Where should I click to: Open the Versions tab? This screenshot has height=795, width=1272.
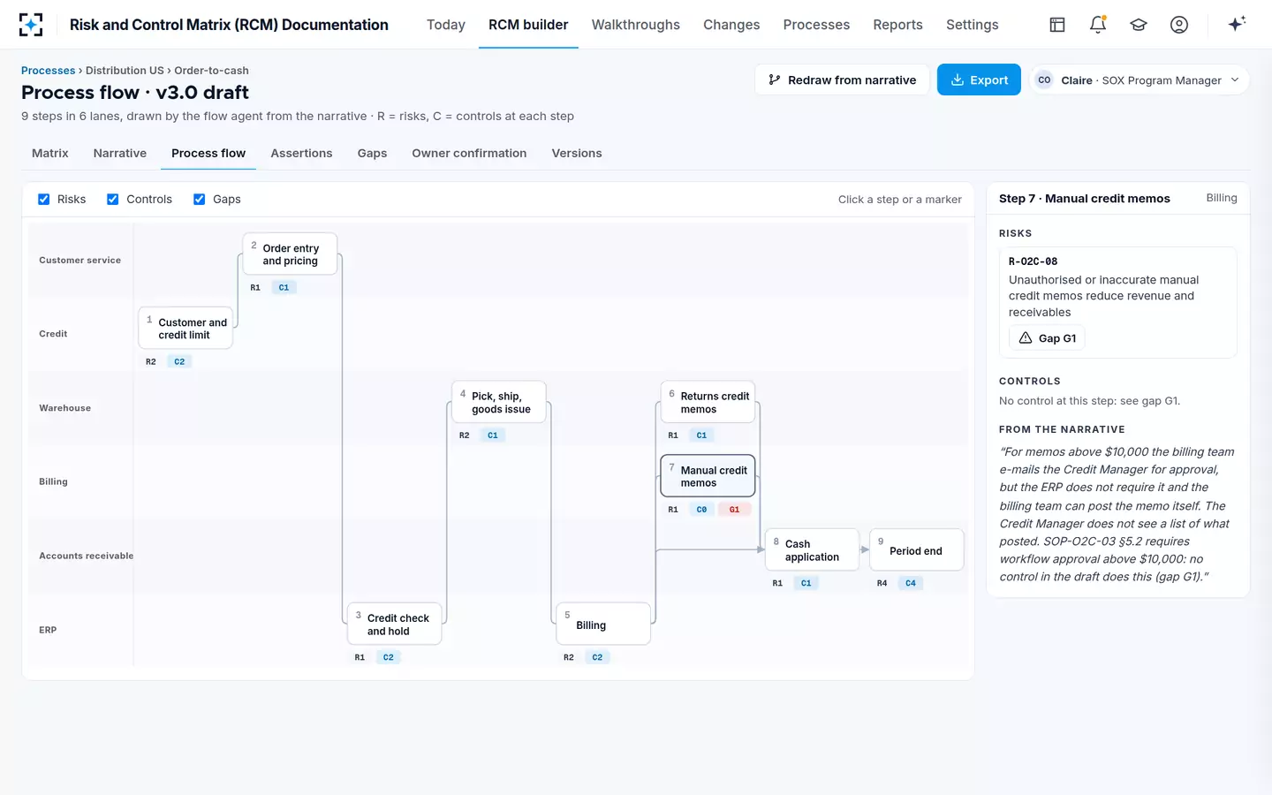click(577, 153)
